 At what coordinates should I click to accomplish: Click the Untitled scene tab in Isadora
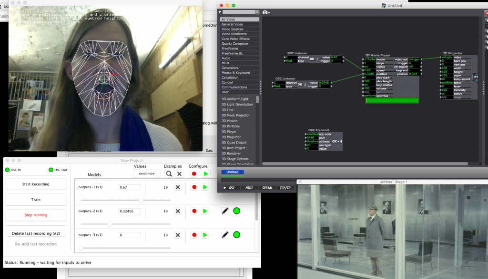[x=233, y=172]
